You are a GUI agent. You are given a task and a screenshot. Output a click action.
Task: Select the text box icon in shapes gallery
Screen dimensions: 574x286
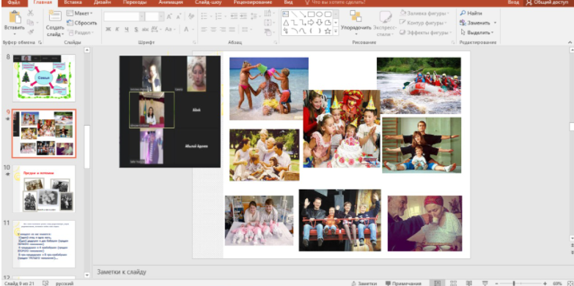(286, 14)
